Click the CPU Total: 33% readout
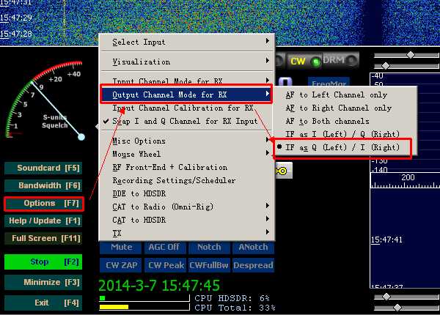This screenshot has width=440, height=315. (235, 308)
